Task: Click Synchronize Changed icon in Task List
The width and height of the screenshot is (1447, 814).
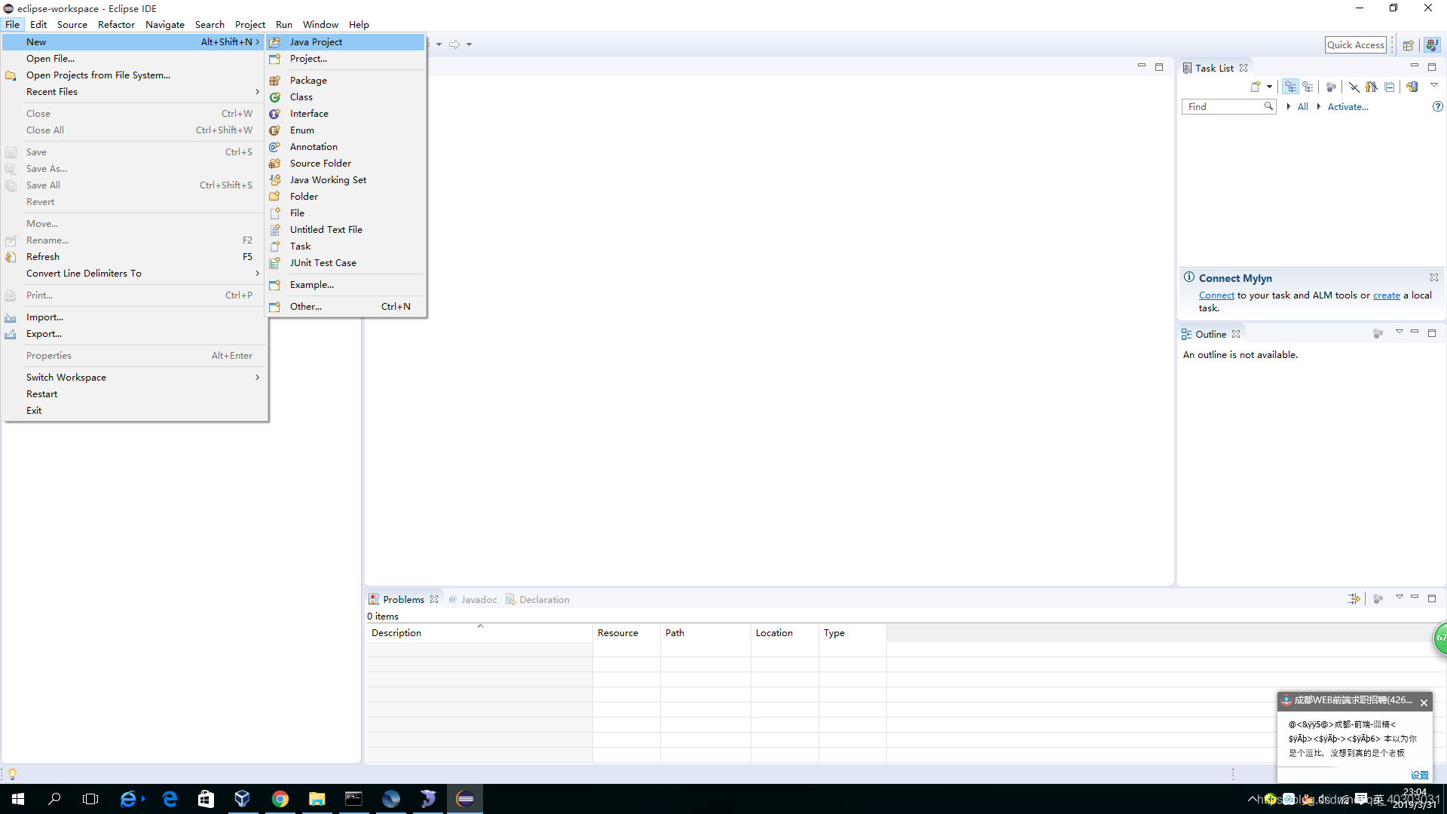Action: (1412, 87)
